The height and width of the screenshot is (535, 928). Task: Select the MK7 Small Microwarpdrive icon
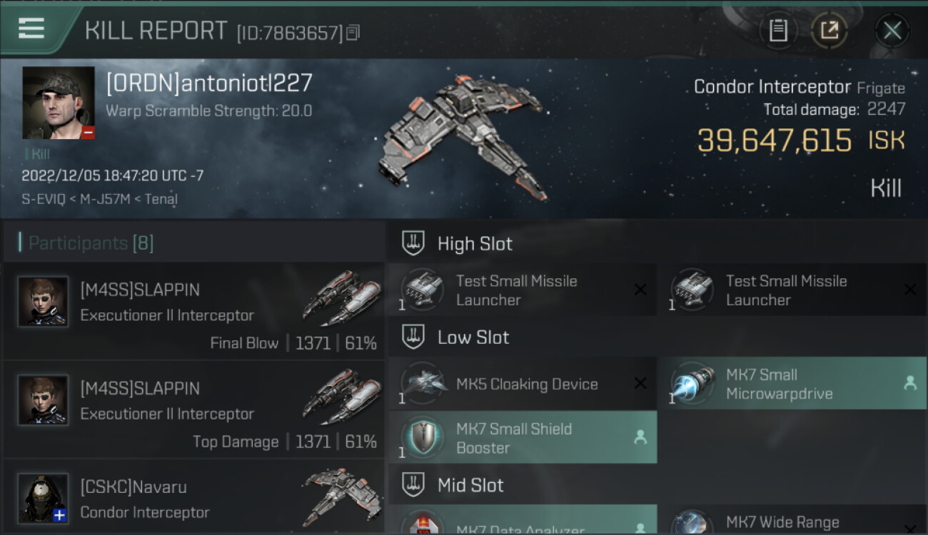[x=692, y=384]
